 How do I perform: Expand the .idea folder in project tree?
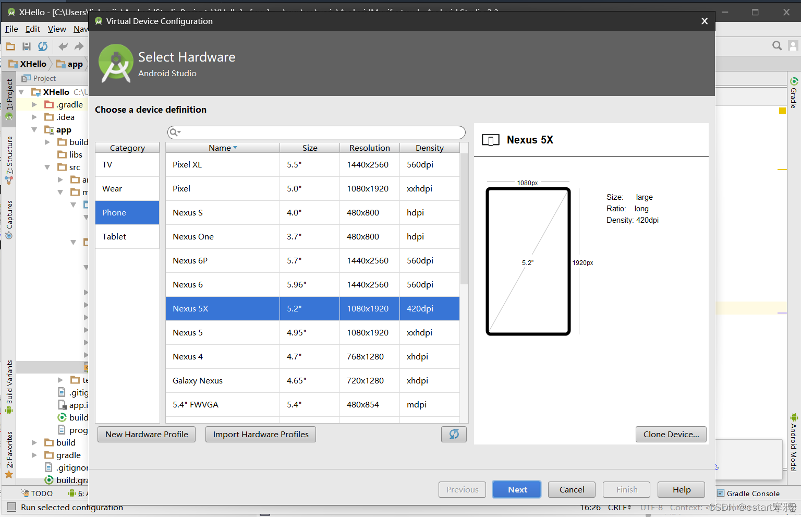coord(34,117)
